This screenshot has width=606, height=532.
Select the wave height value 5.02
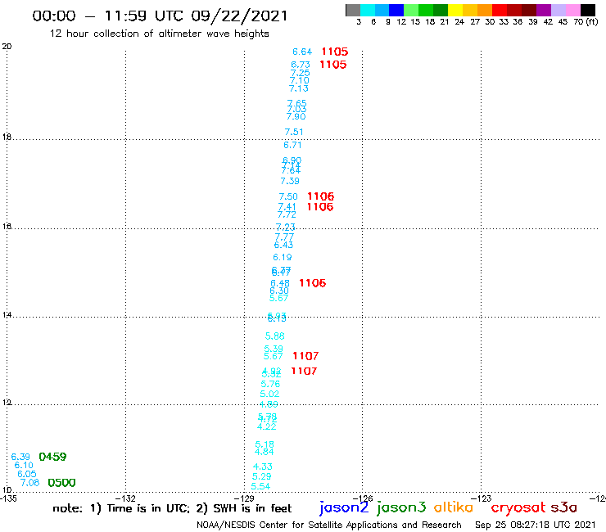coord(269,394)
